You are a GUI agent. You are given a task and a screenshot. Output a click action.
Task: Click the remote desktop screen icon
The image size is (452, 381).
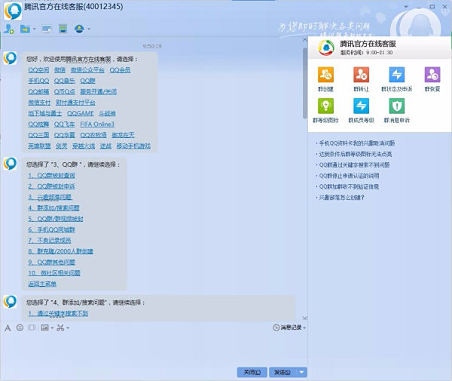coord(47,29)
